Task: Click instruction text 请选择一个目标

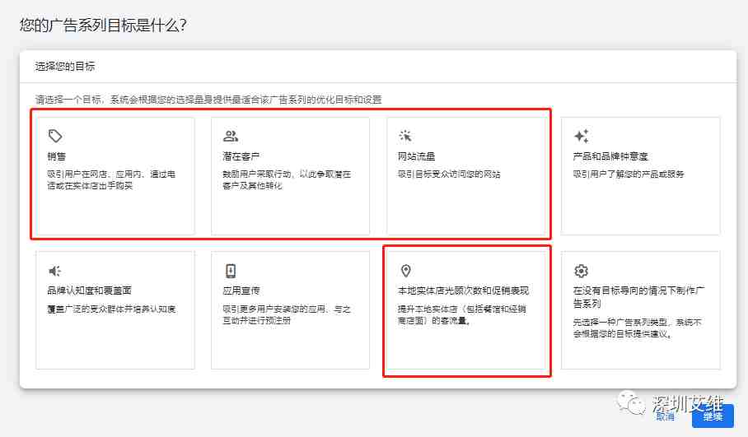Action: (x=208, y=99)
